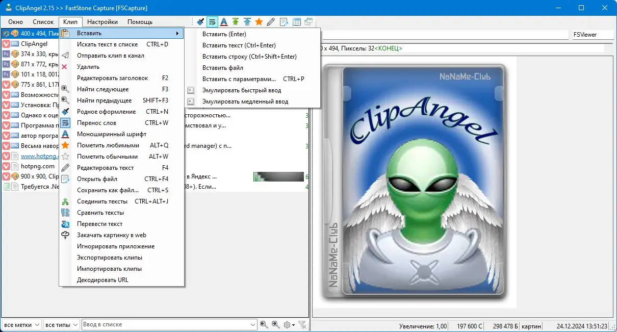Click the native formatting brush toolbar icon
This screenshot has height=332, width=617.
click(200, 22)
